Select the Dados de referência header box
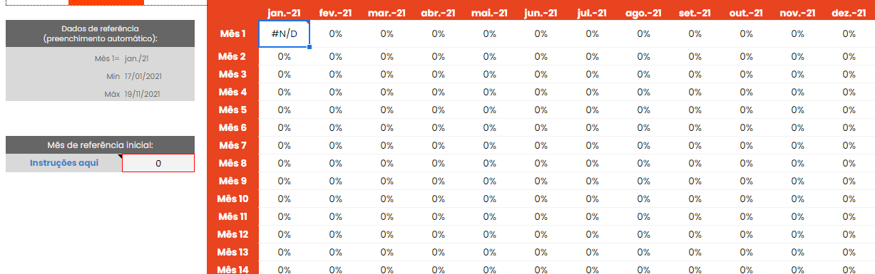The width and height of the screenshot is (875, 274). tap(100, 33)
